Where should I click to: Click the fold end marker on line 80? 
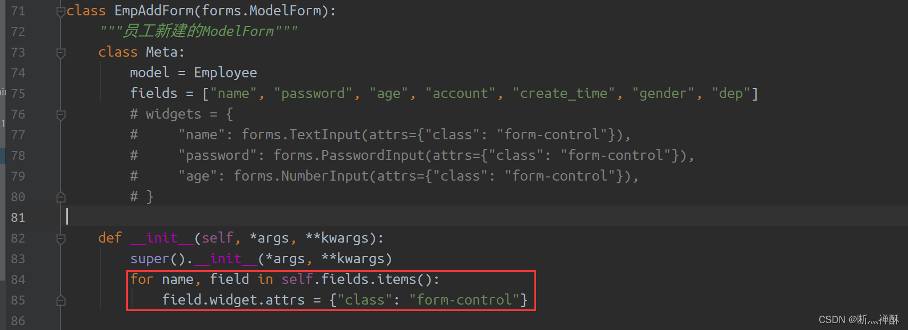click(x=61, y=198)
